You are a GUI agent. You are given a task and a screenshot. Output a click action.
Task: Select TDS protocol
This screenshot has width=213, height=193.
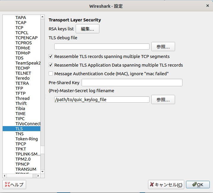(19, 58)
